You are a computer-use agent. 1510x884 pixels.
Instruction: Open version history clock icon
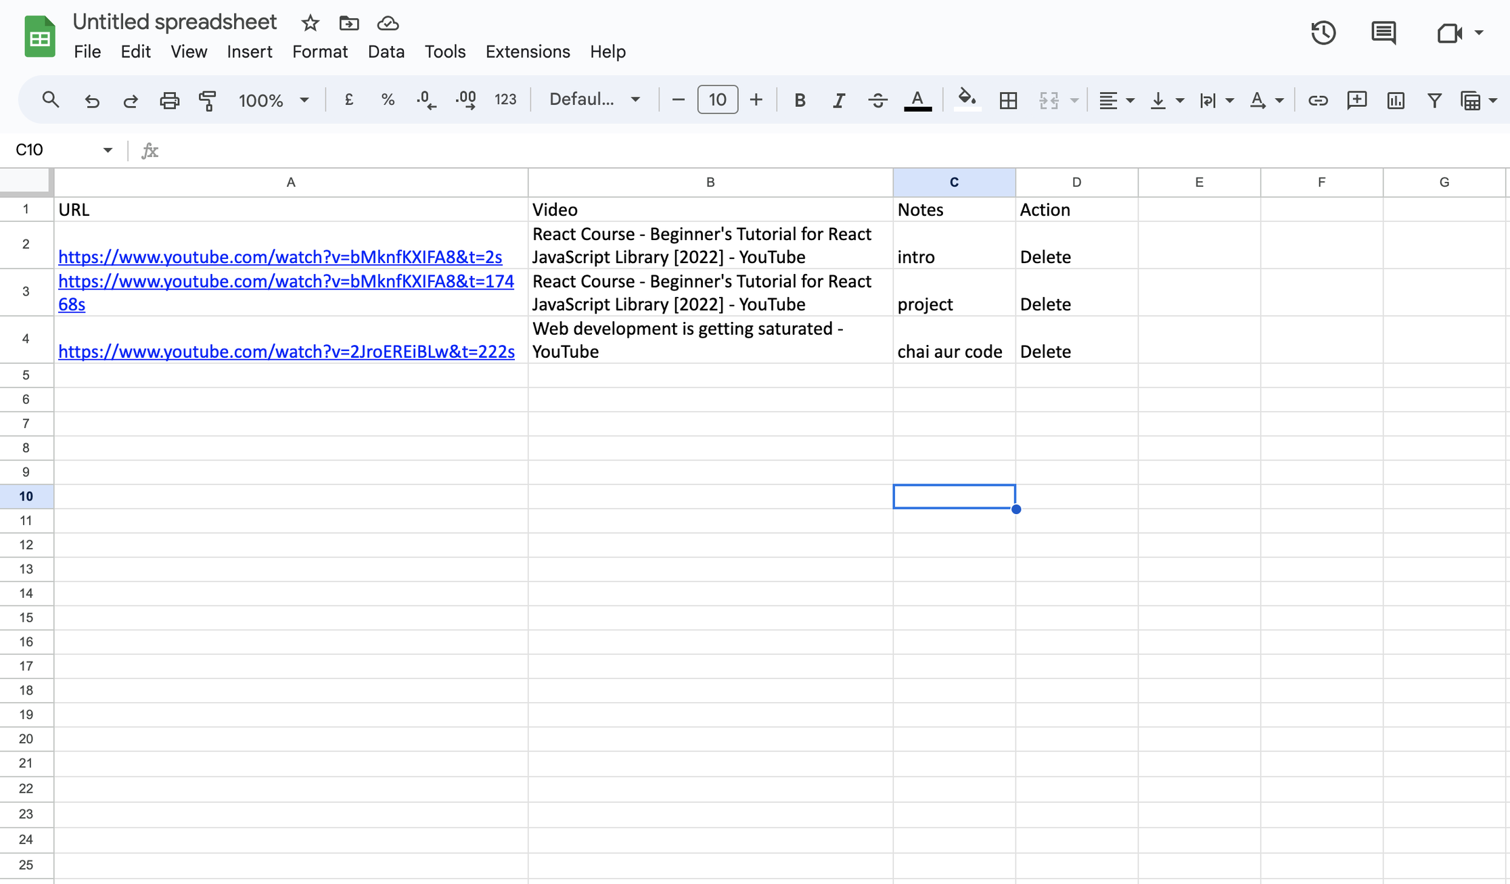[x=1323, y=33]
